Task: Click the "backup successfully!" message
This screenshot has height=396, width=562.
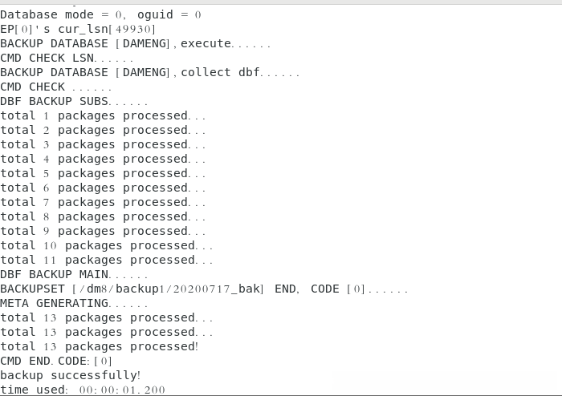Action: point(71,375)
